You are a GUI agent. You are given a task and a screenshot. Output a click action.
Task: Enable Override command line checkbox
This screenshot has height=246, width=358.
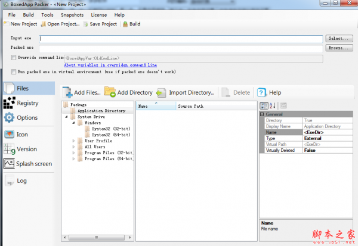(14, 58)
